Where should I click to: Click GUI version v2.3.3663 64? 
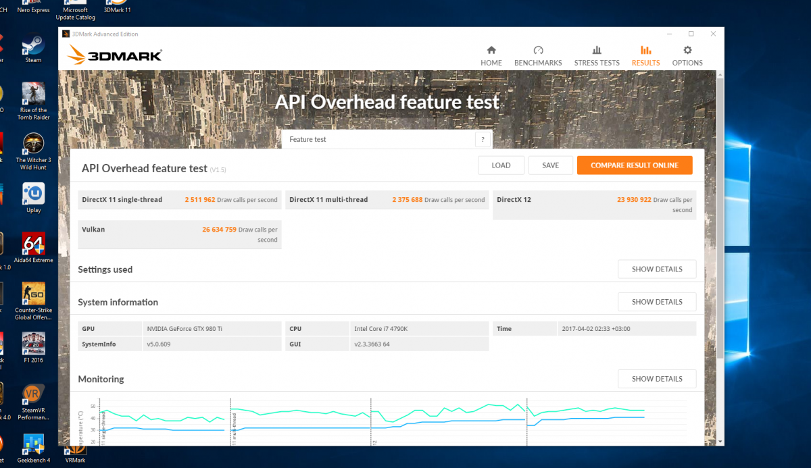tap(372, 344)
